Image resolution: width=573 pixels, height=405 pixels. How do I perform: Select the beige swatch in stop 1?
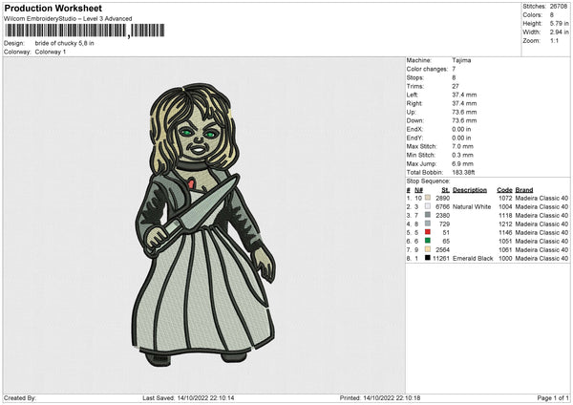(427, 198)
